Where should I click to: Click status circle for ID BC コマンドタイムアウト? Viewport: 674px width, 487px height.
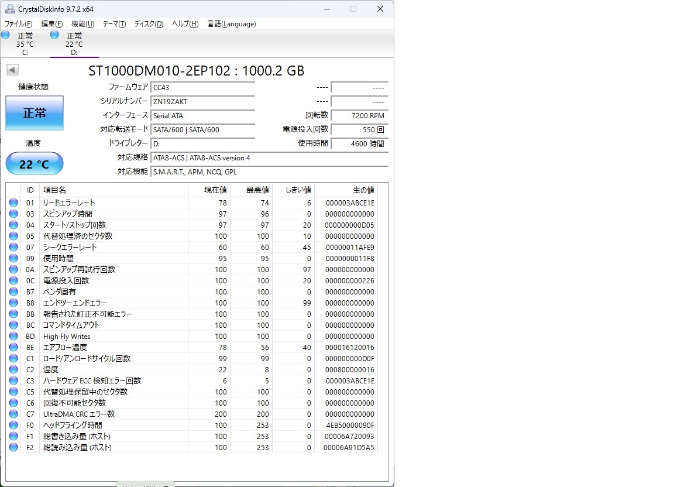click(x=14, y=325)
